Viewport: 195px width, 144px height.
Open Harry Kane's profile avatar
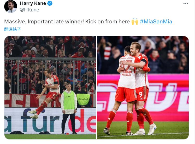coord(10,6)
